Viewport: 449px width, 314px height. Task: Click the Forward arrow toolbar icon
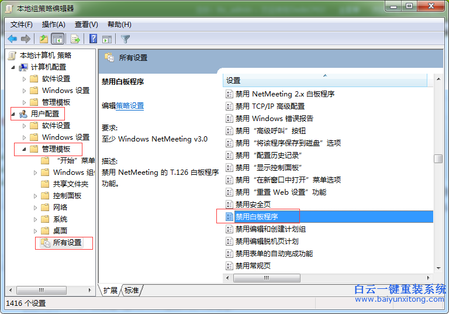[26, 39]
